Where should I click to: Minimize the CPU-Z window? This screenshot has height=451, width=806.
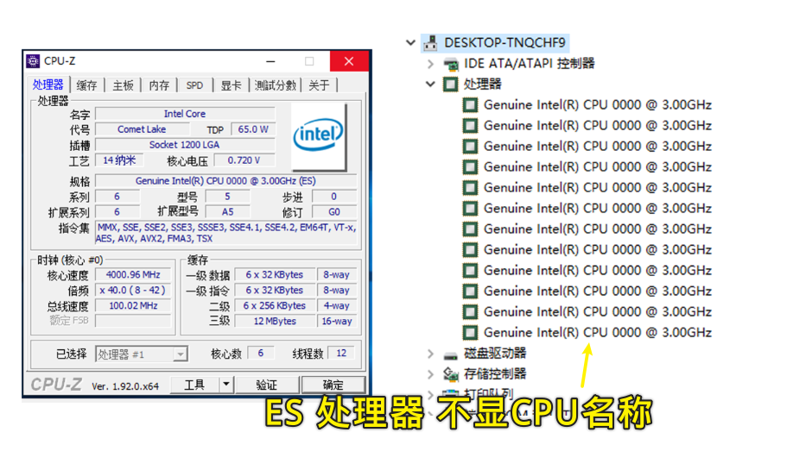click(271, 61)
